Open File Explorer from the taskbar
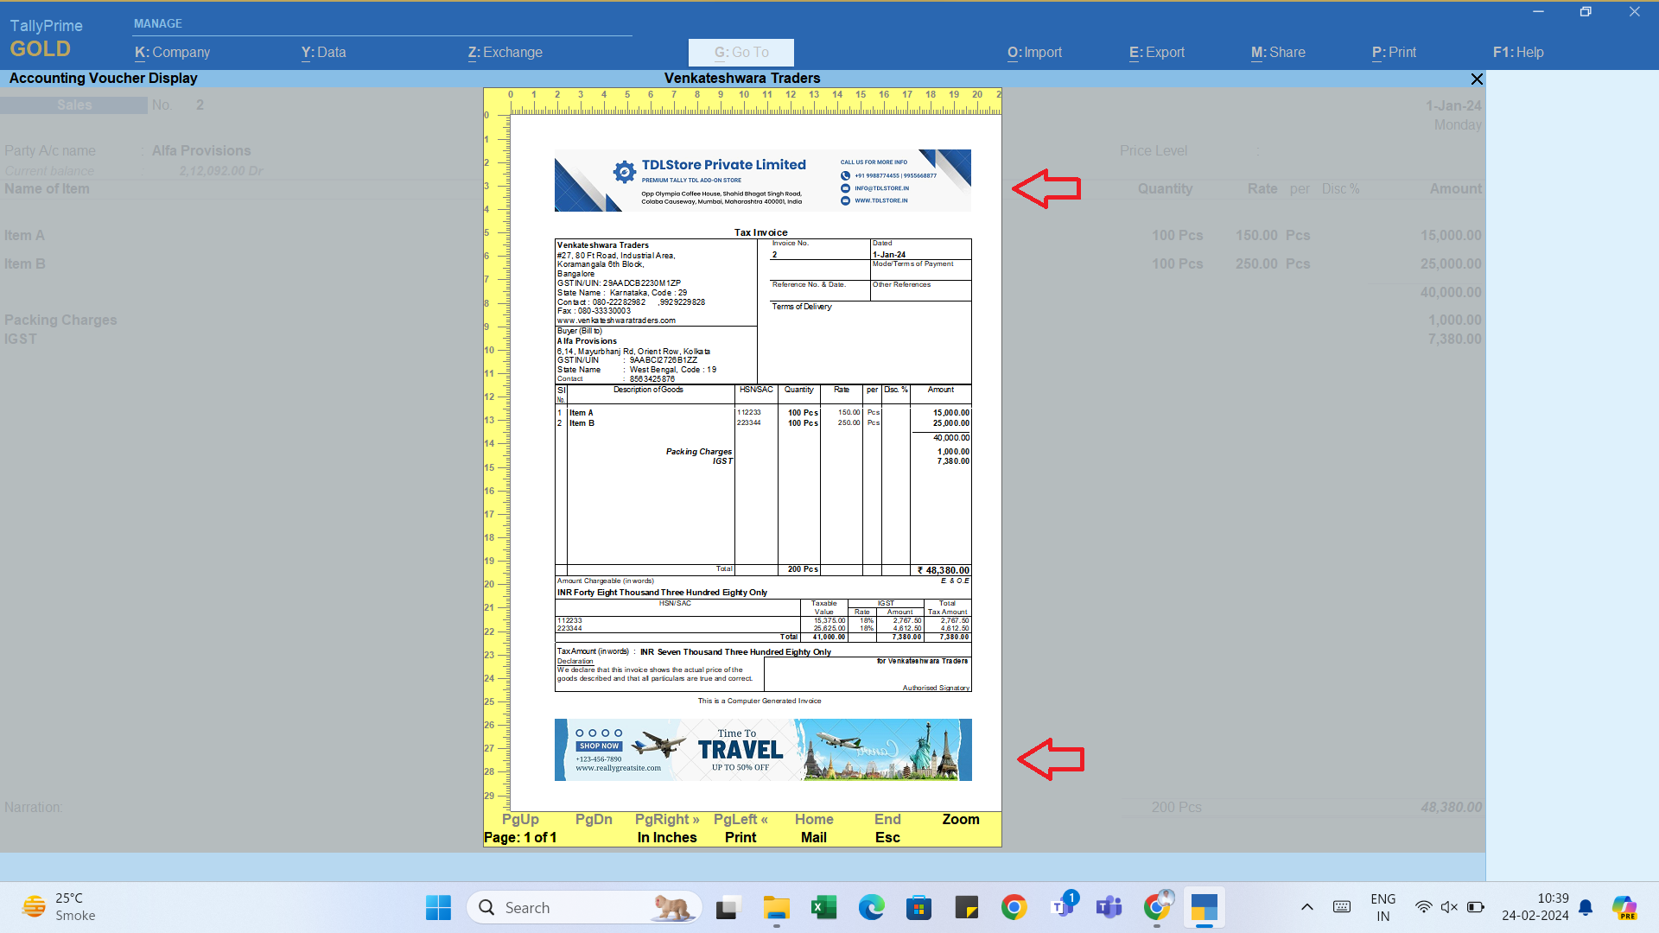Screen dimensions: 1659x933 (x=776, y=907)
